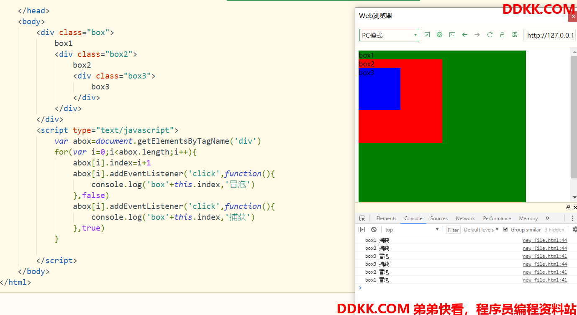
Task: Show the QR code icon
Action: 515,35
